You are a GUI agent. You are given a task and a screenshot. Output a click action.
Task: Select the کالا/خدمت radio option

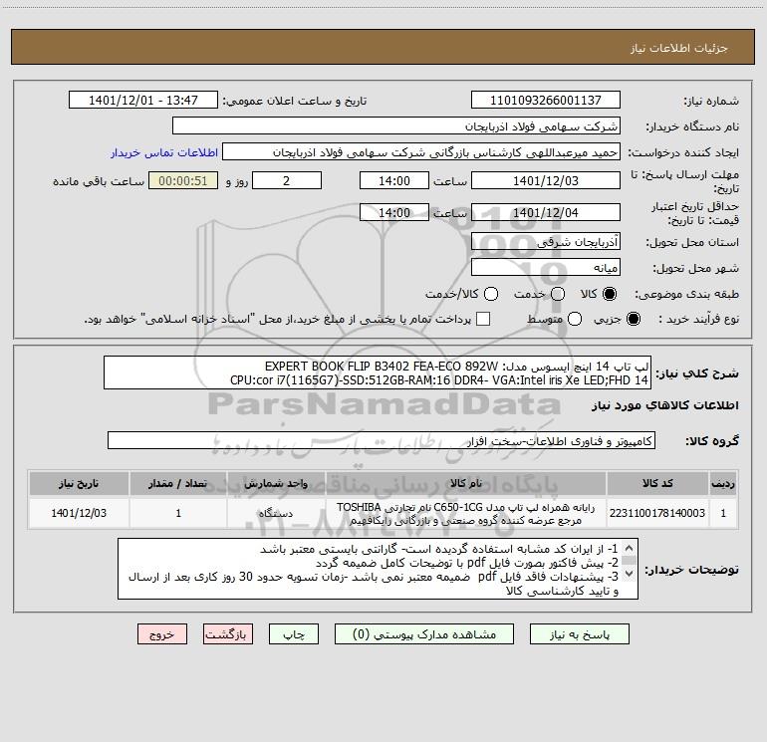pyautogui.click(x=491, y=294)
